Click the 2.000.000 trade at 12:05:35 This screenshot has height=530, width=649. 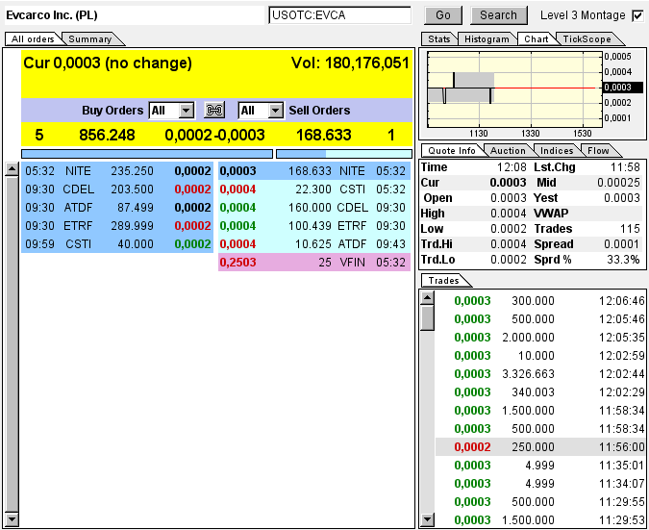tap(540, 338)
